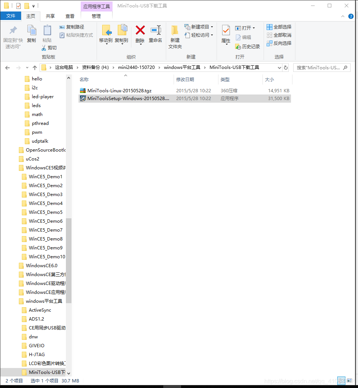Open the File tab

point(11,16)
